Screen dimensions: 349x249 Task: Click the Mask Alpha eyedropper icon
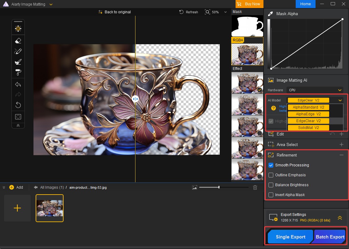click(x=271, y=14)
